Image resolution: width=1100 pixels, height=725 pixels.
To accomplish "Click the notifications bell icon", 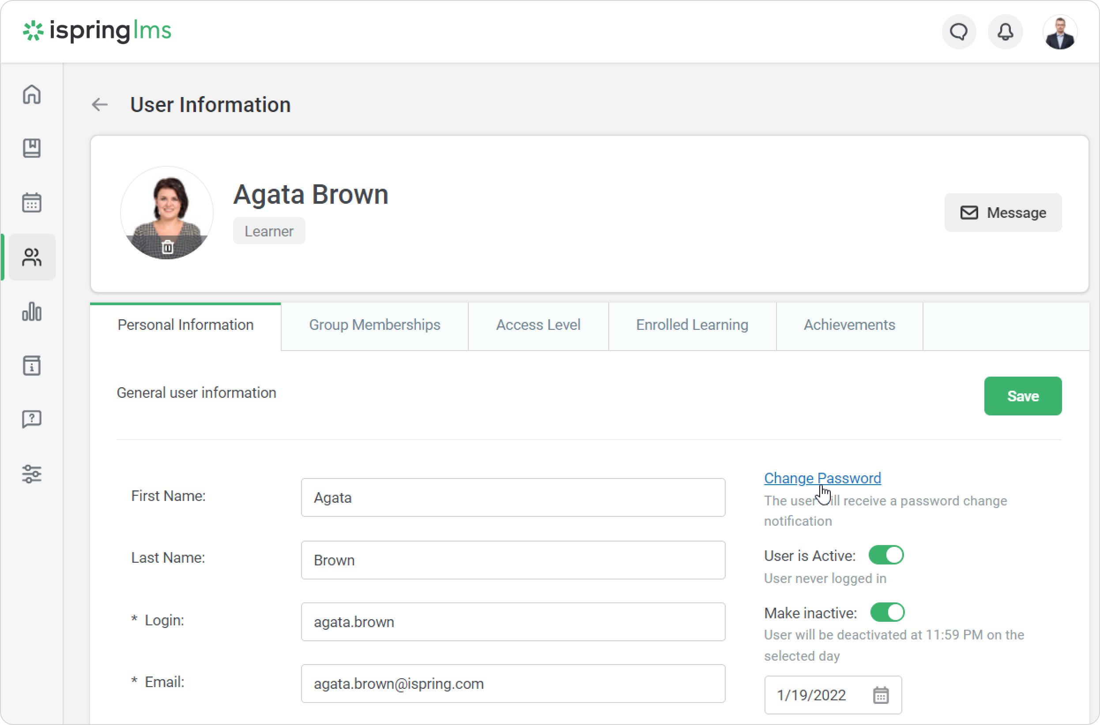I will pos(1005,32).
